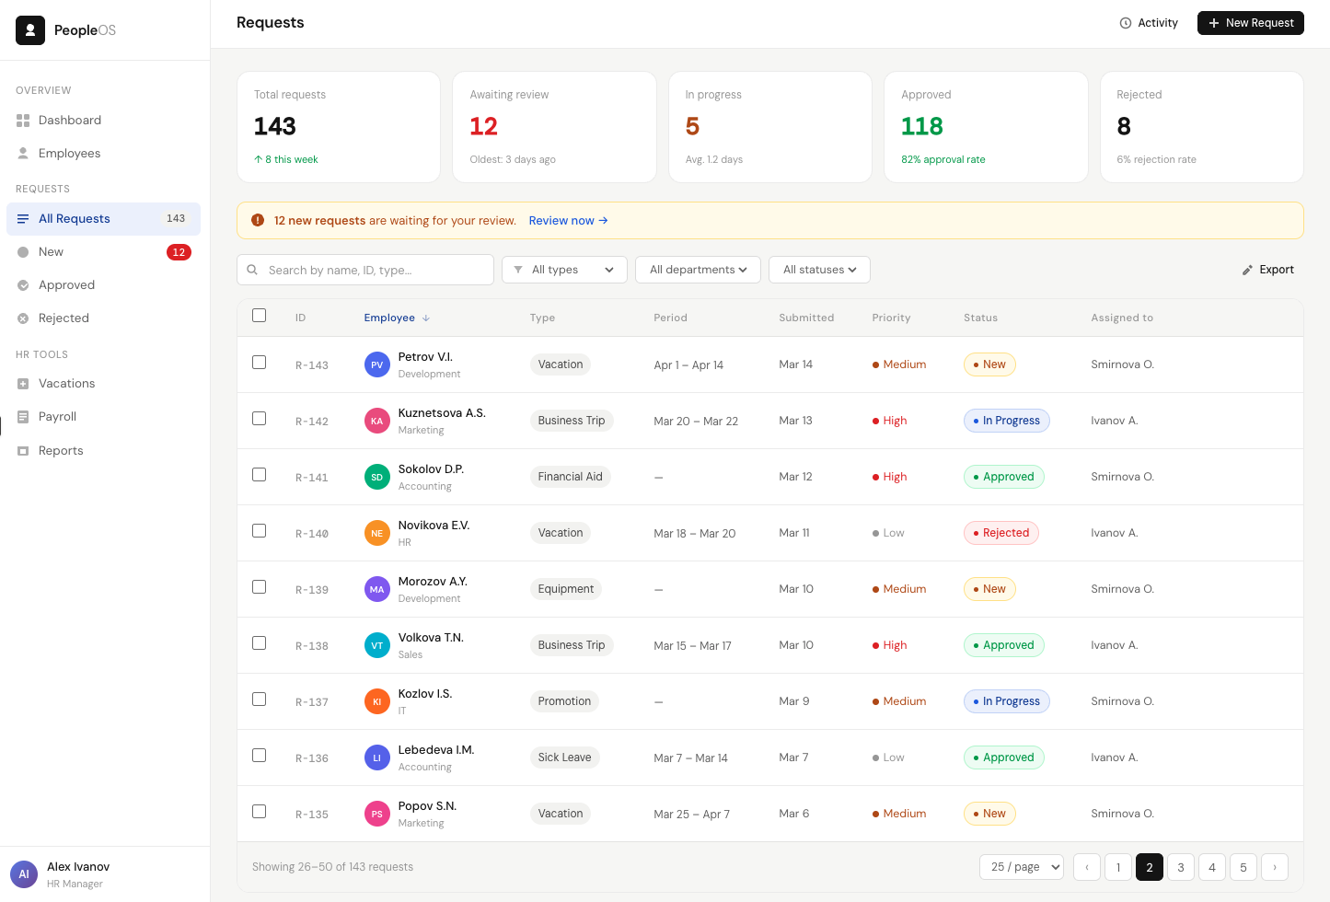This screenshot has width=1330, height=902.
Task: Click the KA avatar for Kuznetsova
Action: click(377, 422)
